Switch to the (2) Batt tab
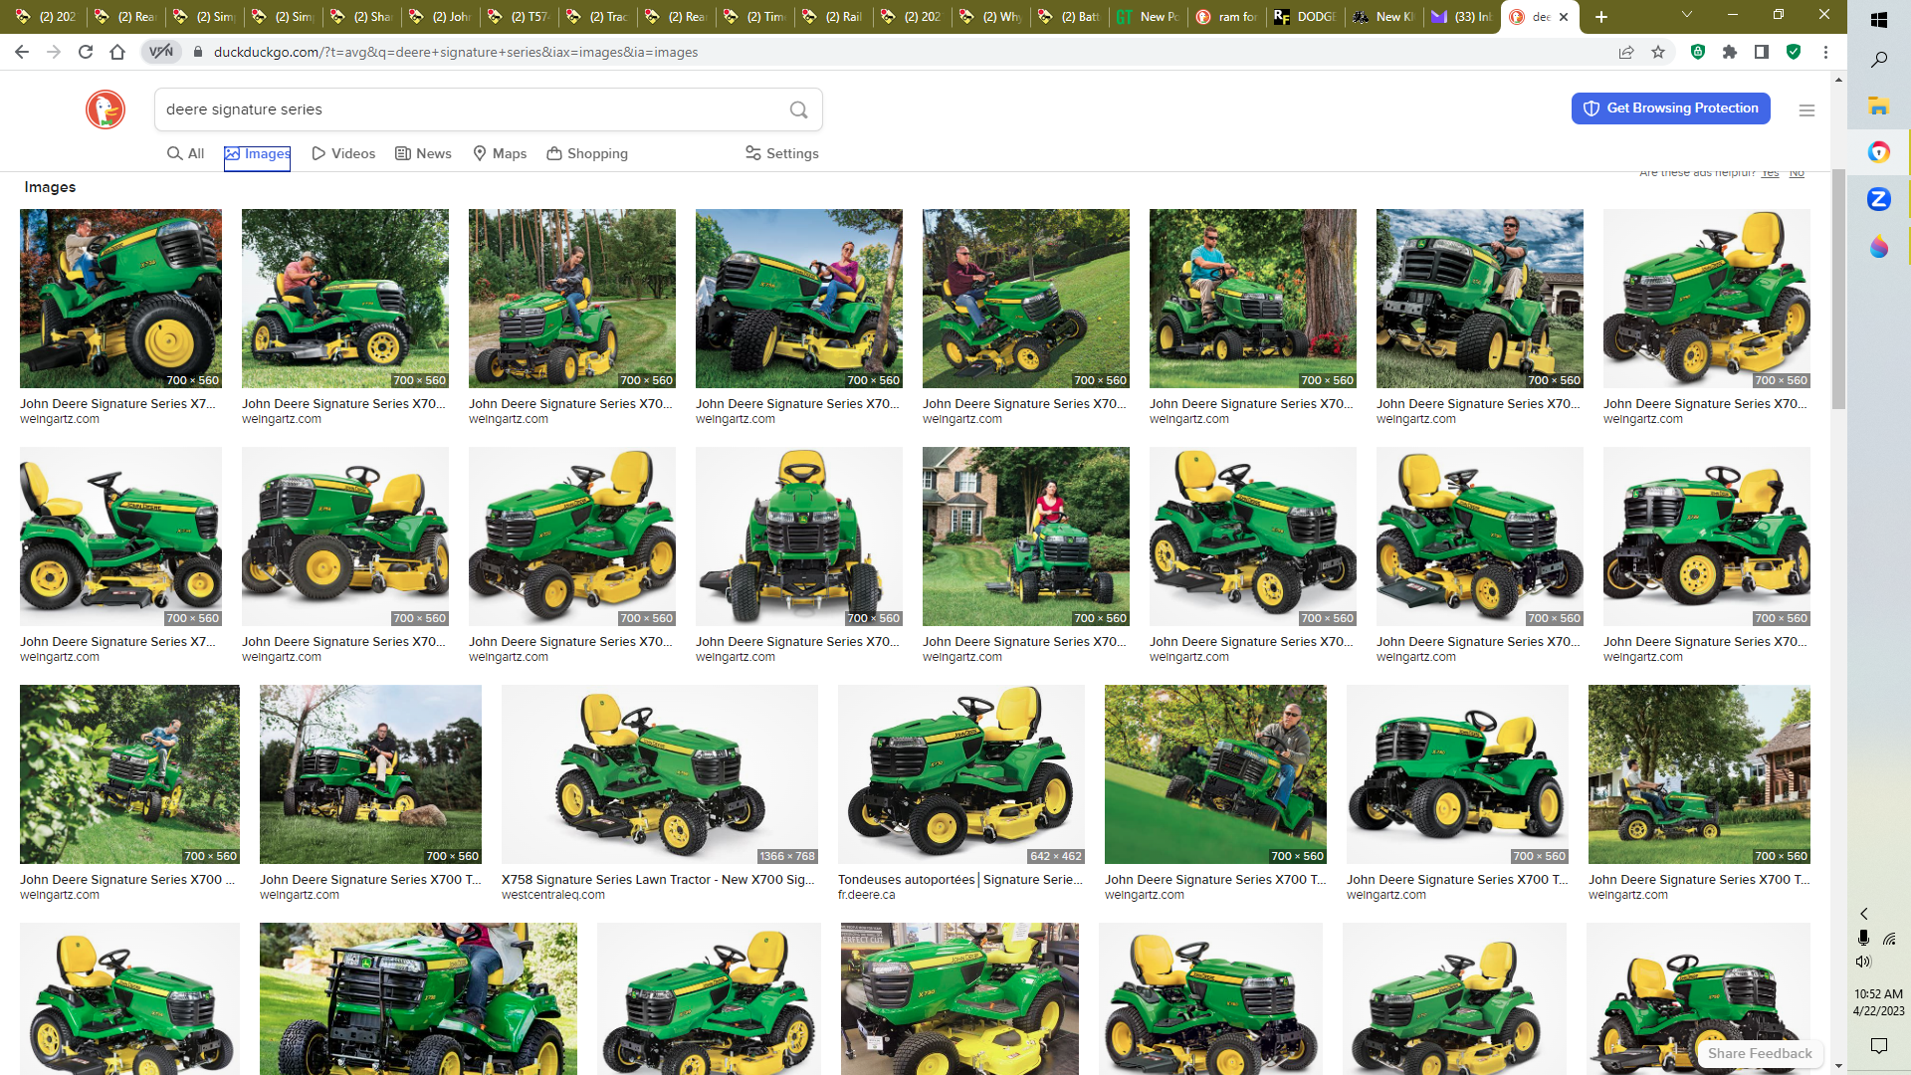 point(1071,17)
